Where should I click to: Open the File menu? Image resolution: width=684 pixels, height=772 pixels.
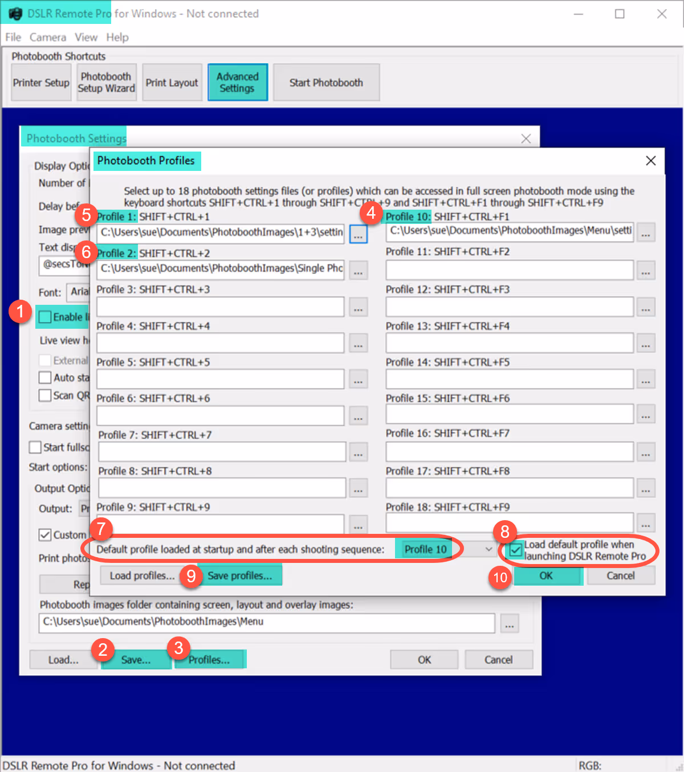(13, 37)
